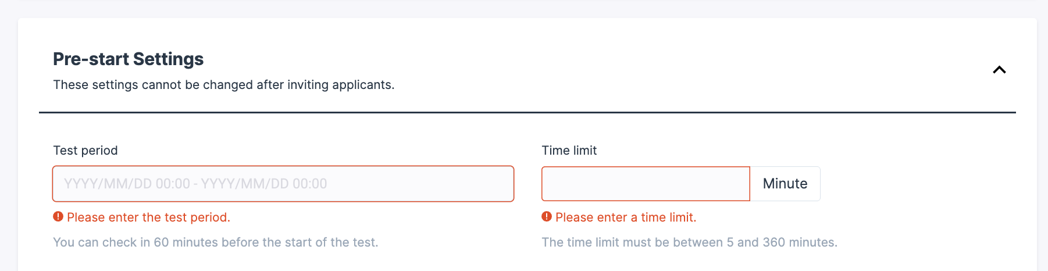Click the error icon beside time limit message
This screenshot has width=1048, height=271.
[547, 217]
